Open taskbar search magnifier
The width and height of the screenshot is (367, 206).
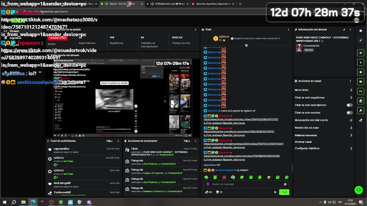pos(14,202)
